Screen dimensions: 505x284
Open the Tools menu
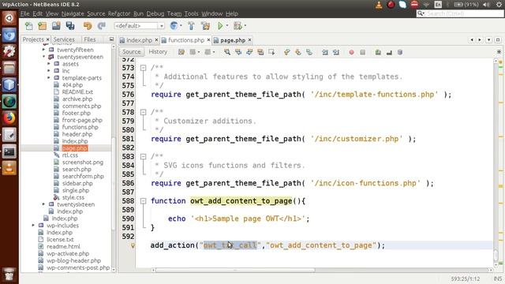191,13
